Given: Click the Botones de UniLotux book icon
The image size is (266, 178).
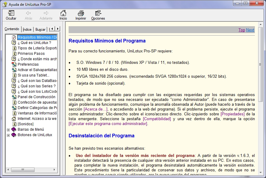Looking at the screenshot, I should click(x=14, y=135).
